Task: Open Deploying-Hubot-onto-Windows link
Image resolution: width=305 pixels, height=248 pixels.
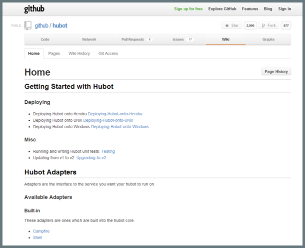Action: click(x=120, y=127)
